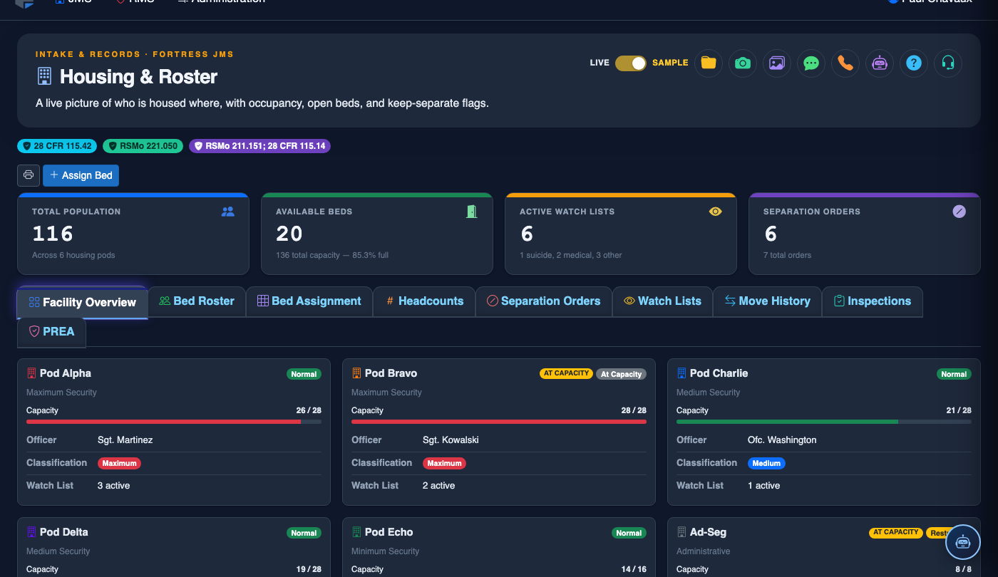Viewport: 998px width, 577px height.
Task: Click the green camera icon
Action: point(743,63)
